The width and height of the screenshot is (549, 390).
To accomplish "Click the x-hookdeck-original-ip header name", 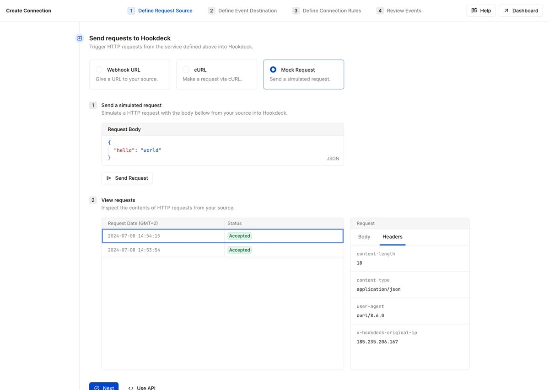I will (387, 332).
